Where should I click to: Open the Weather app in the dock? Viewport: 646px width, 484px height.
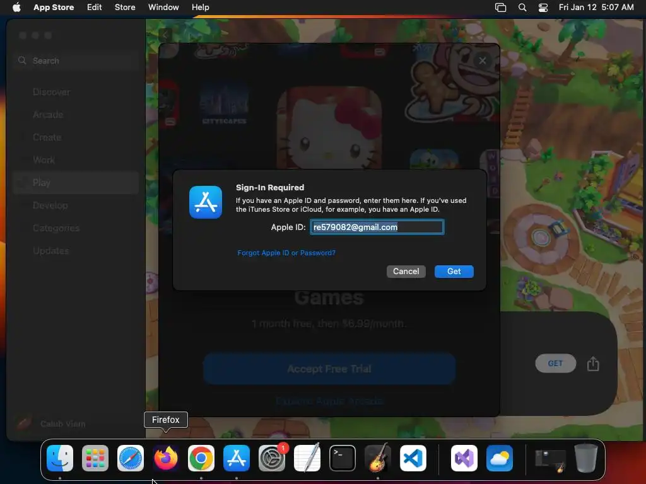pos(500,458)
